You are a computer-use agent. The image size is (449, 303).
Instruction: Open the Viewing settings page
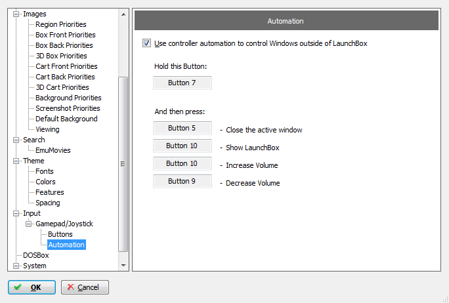click(47, 129)
